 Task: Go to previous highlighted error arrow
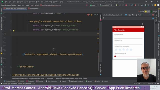(95, 15)
